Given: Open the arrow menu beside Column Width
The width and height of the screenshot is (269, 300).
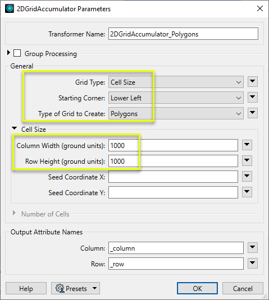Looking at the screenshot, I should [x=247, y=145].
